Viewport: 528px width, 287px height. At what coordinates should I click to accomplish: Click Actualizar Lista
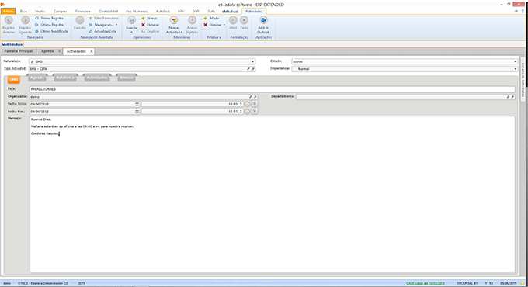coord(102,31)
